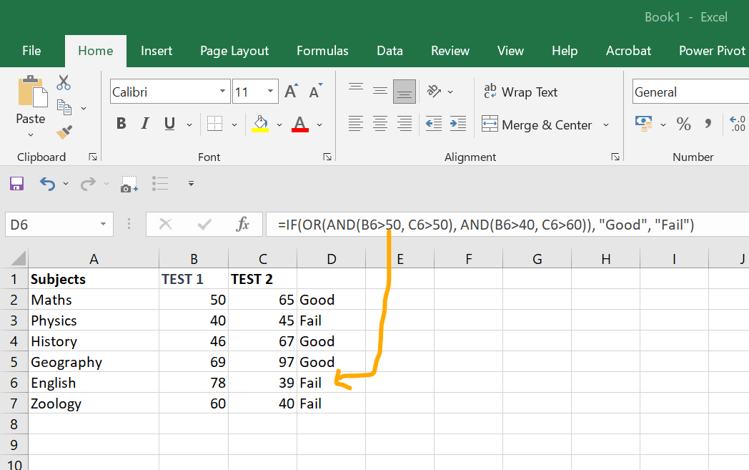Viewport: 749px width, 470px height.
Task: Toggle Bold formatting
Action: coord(121,124)
